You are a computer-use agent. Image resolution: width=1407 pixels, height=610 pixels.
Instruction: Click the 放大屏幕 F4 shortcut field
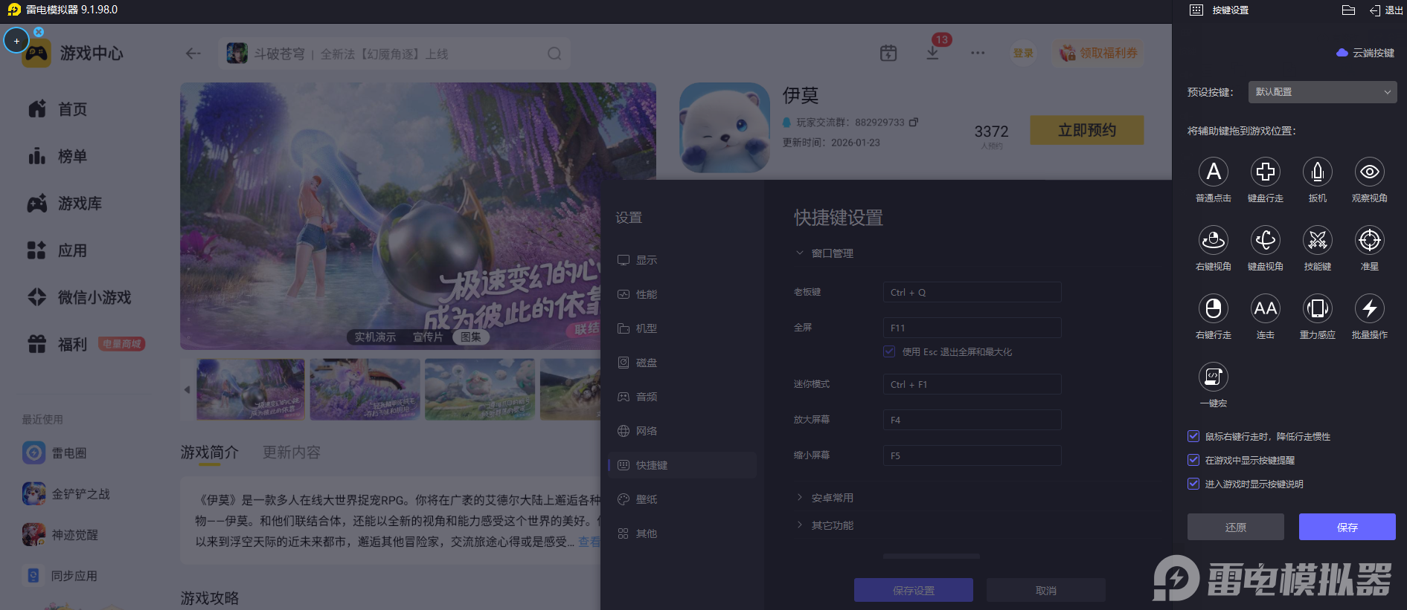click(972, 420)
